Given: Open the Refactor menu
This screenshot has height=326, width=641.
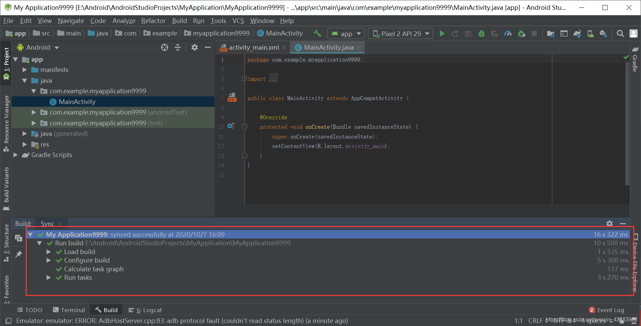Looking at the screenshot, I should [x=153, y=21].
